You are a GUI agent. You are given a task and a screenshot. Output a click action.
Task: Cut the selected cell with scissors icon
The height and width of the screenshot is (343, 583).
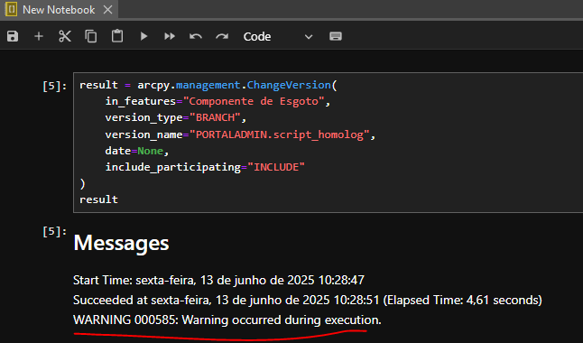[65, 36]
